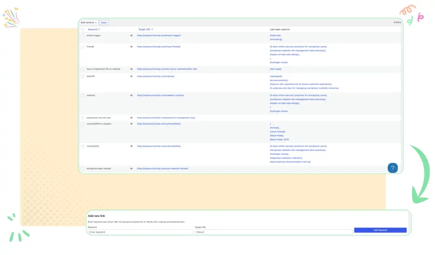This screenshot has height=255, width=435.
Task: Tick the vulnerability row checkbox
Action: coord(82,146)
